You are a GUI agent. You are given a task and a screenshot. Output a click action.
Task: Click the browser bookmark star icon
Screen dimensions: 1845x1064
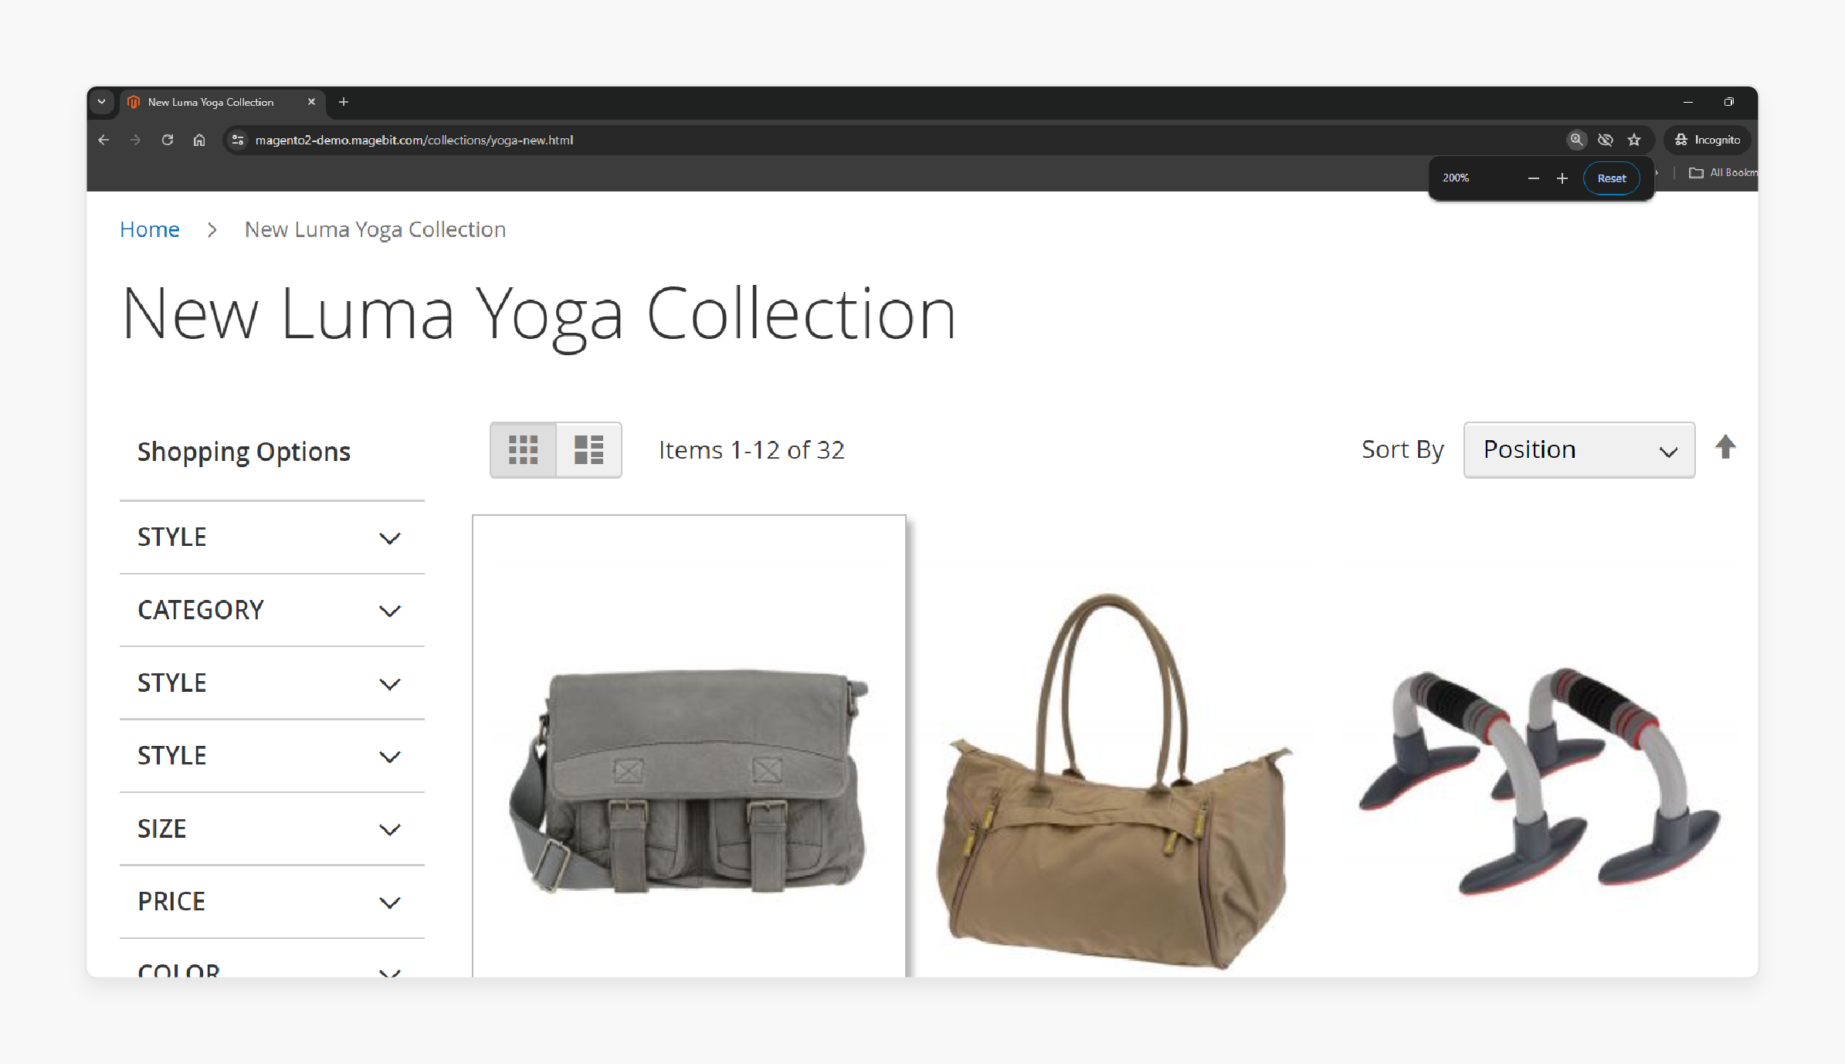click(x=1636, y=139)
